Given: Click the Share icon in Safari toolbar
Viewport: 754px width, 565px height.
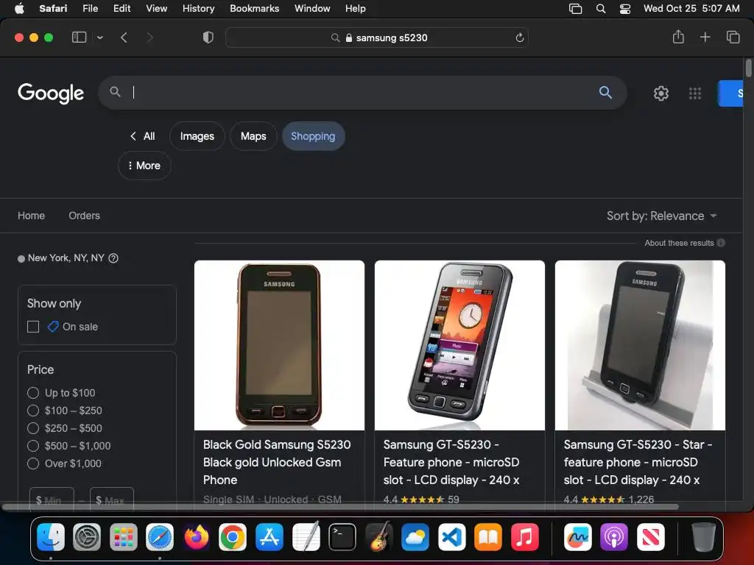Looking at the screenshot, I should 678,37.
